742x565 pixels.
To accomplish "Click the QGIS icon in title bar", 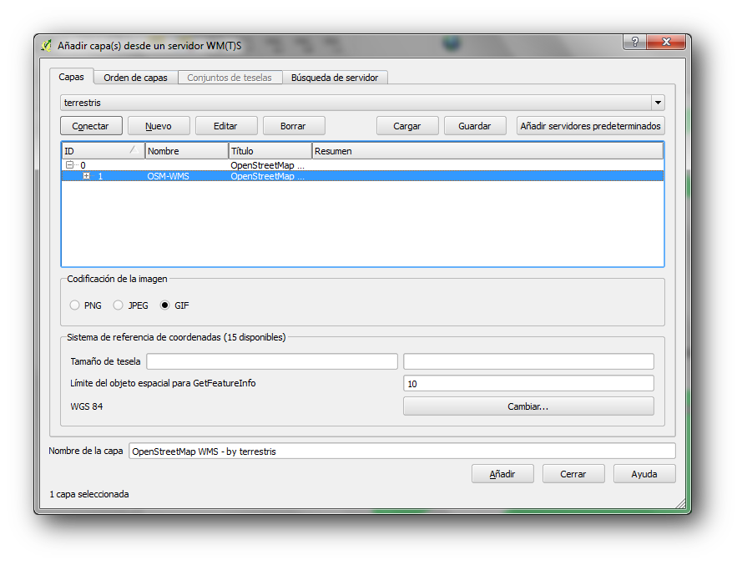I will coord(47,45).
